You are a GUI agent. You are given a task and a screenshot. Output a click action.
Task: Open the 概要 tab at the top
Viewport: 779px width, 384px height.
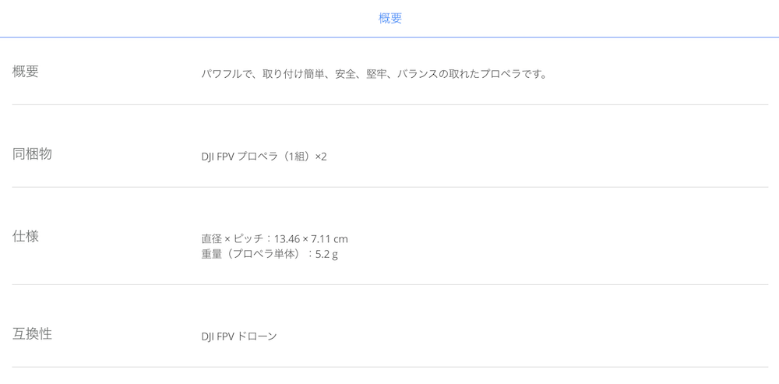click(390, 19)
